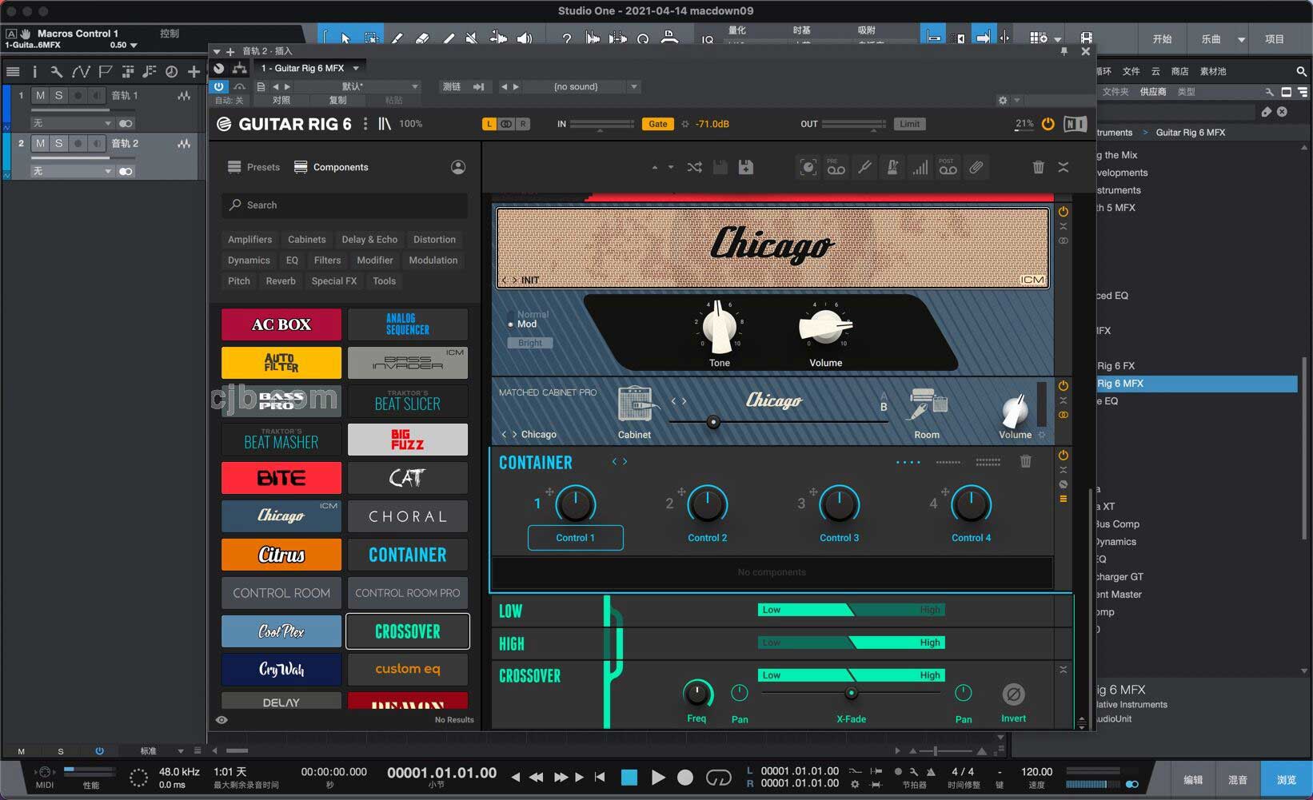The image size is (1313, 800).
Task: Select the Listen speaker tool
Action: coord(524,38)
